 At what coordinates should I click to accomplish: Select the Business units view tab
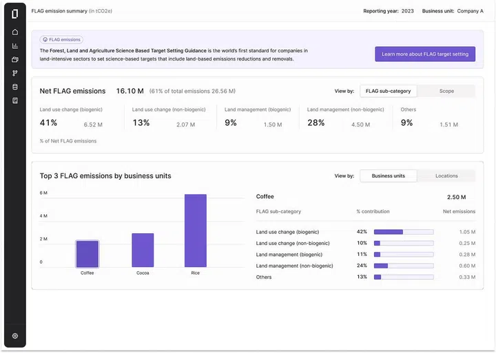point(389,176)
